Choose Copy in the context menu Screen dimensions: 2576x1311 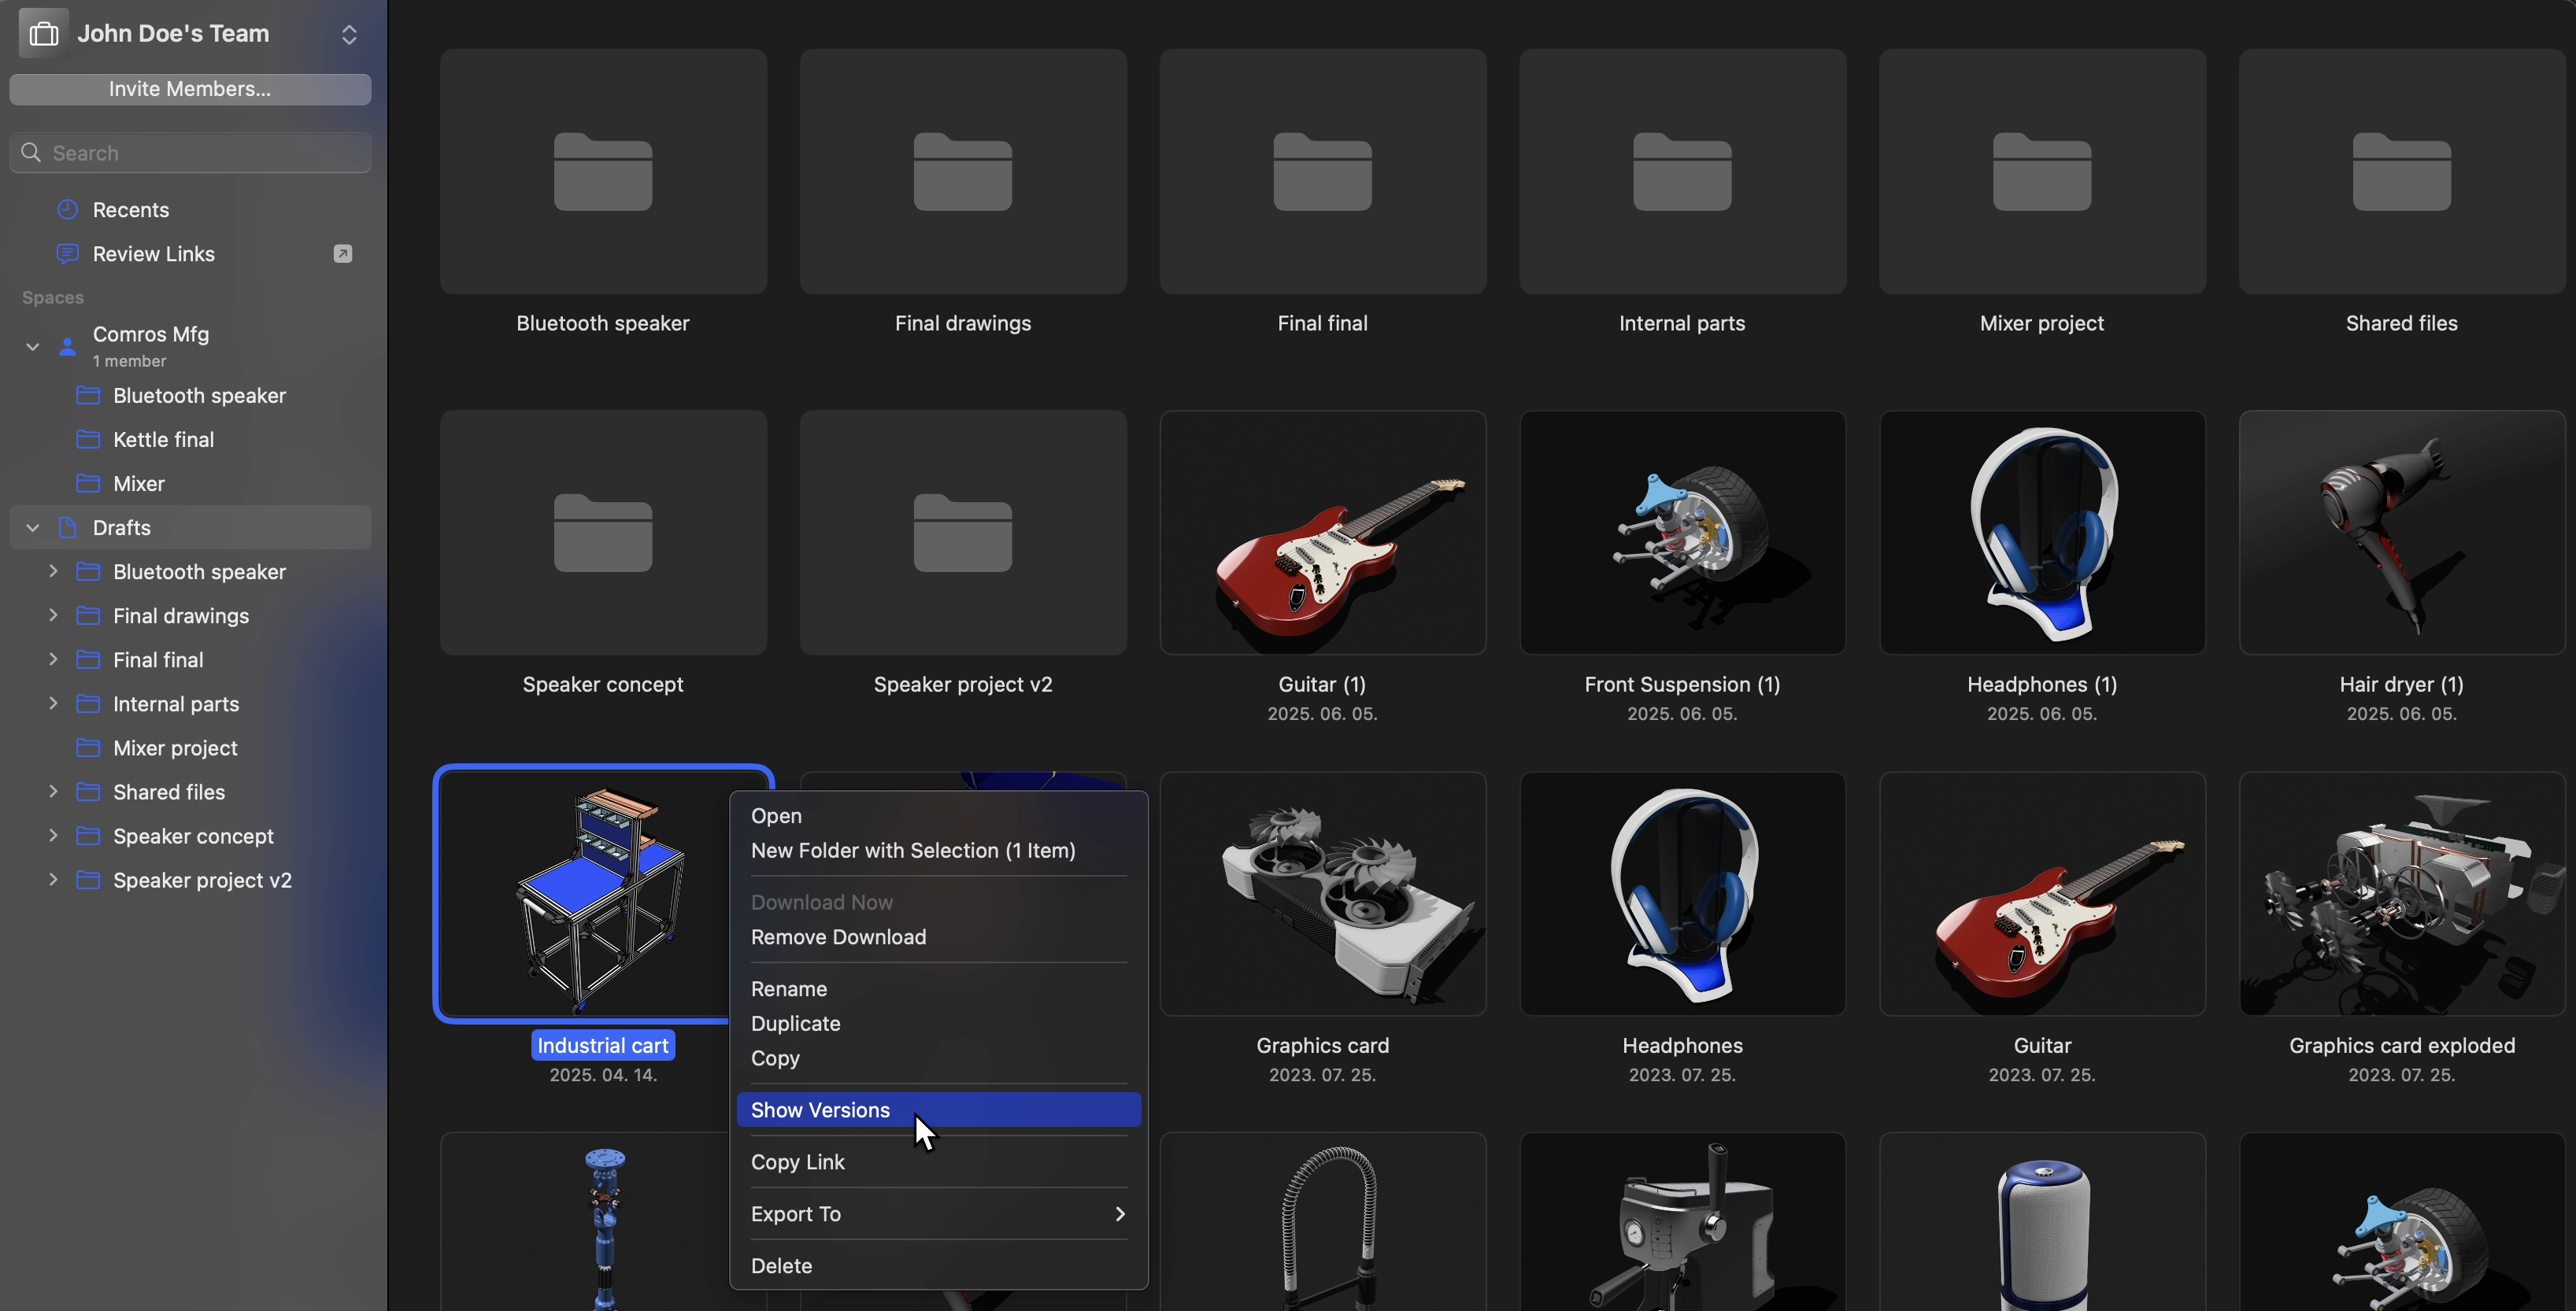pos(938,1058)
